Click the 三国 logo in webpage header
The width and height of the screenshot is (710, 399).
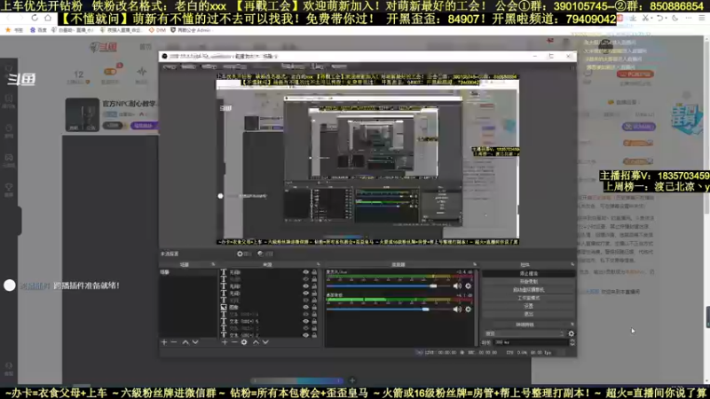(104, 47)
